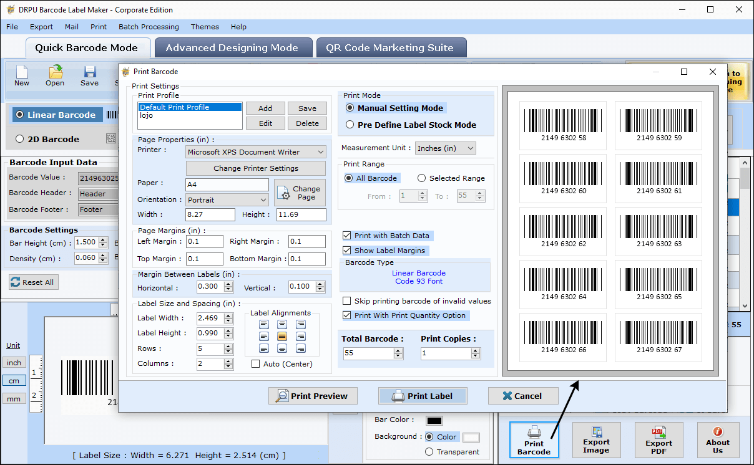
Task: Click Change Page gear button
Action: point(300,193)
